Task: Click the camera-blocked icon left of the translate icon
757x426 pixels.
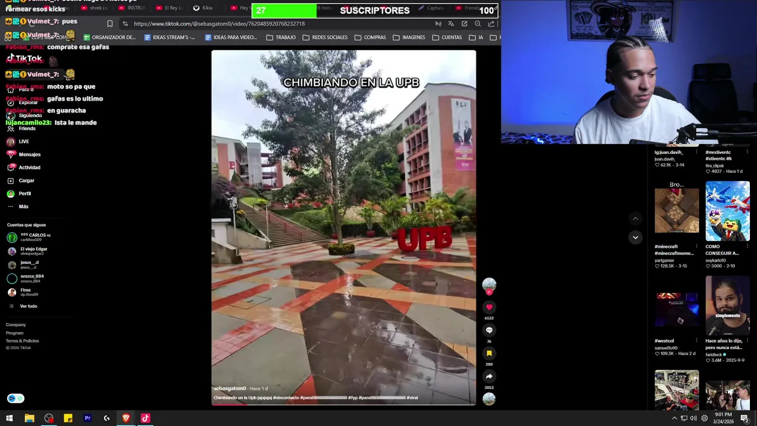Action: click(x=438, y=24)
